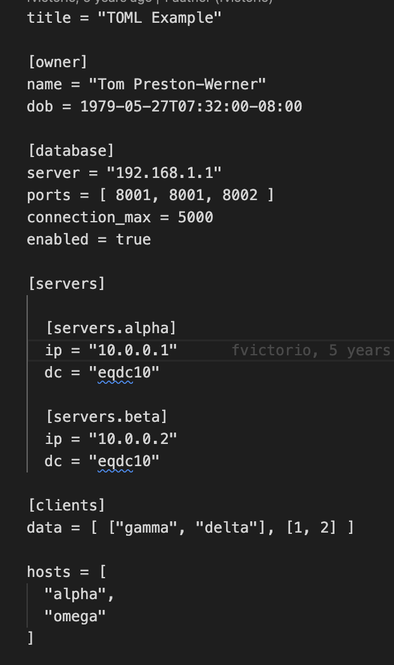Click the "Tom Preston-Werner" name value
This screenshot has height=665, width=394.
[x=177, y=84]
